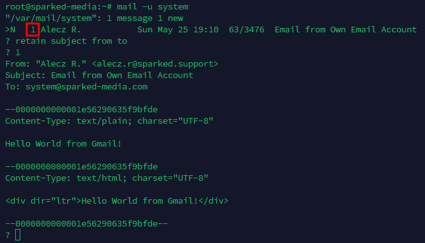This screenshot has height=243, width=425.
Task: Click the 'mail -u system' command text
Action: (x=152, y=7)
